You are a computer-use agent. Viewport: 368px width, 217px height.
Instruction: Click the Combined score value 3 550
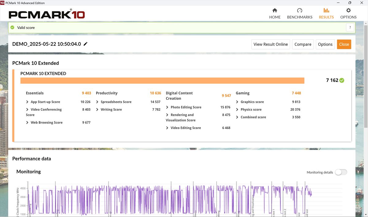click(x=296, y=117)
